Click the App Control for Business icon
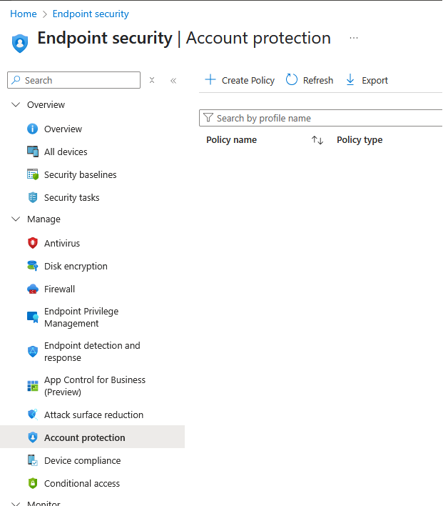The height and width of the screenshot is (506, 443). (x=32, y=386)
